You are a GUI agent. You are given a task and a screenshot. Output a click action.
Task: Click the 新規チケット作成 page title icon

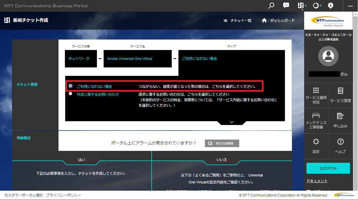[x=7, y=20]
